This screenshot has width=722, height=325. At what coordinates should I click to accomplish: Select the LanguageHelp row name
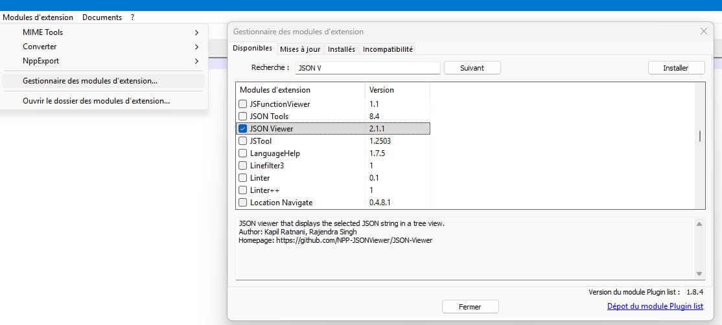point(275,153)
